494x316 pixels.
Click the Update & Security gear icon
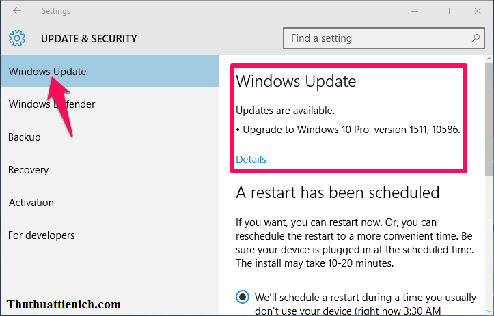tap(17, 38)
